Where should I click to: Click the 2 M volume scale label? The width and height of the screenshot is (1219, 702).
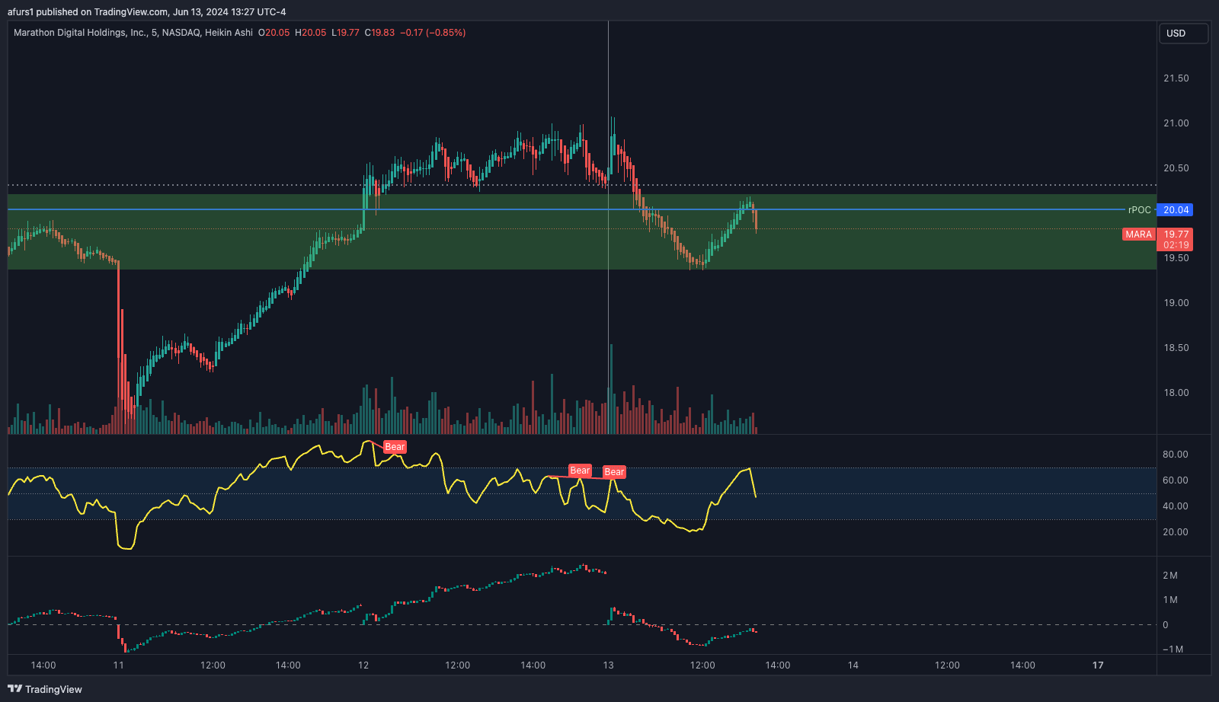coord(1170,576)
